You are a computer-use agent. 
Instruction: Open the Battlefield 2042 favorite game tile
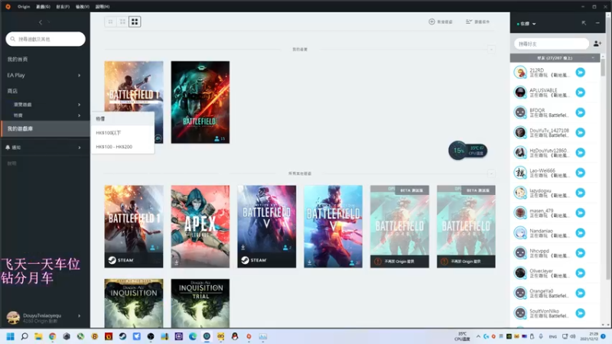click(200, 102)
